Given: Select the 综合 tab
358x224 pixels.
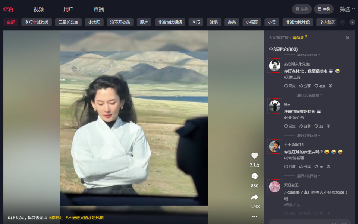Looking at the screenshot, I should click(x=9, y=9).
